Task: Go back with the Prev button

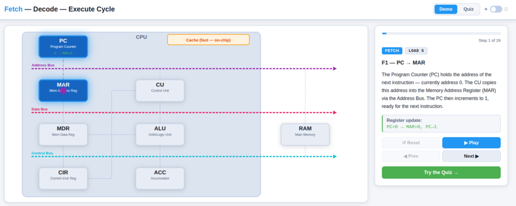Action: pos(411,156)
